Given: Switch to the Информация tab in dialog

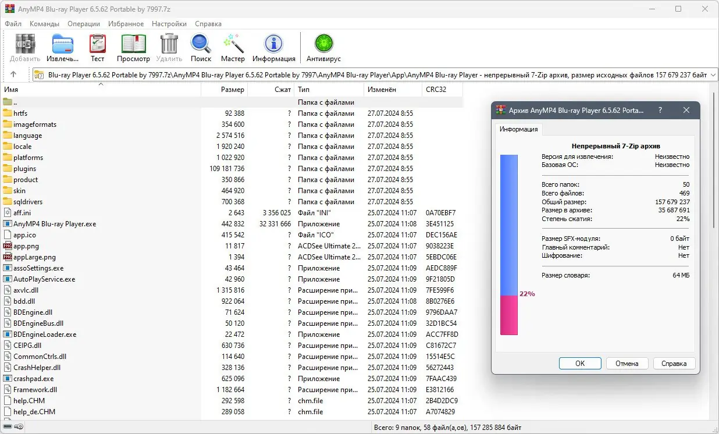Looking at the screenshot, I should 518,130.
